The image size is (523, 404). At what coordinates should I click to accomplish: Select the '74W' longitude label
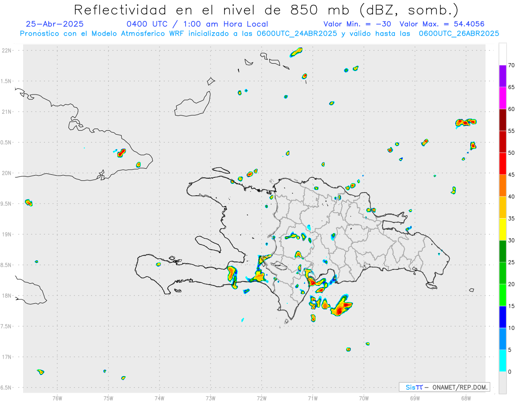[x=160, y=398]
